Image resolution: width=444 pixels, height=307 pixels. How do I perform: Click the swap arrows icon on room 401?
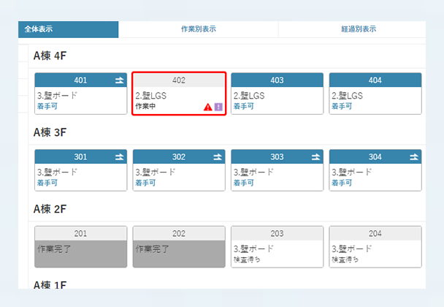[x=119, y=80]
